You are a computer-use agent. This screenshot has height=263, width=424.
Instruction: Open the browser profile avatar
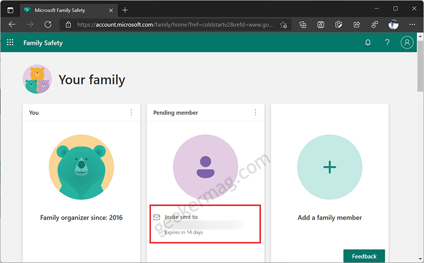(393, 24)
